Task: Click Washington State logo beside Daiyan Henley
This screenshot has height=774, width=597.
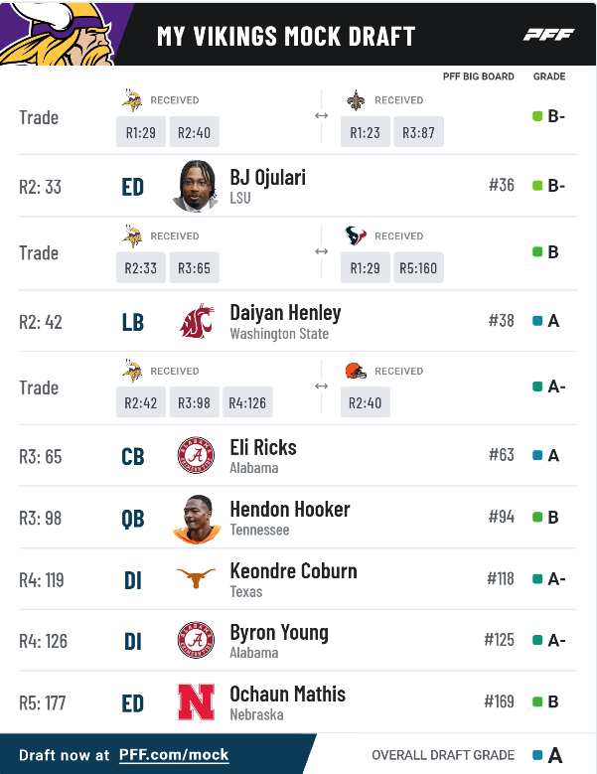Action: point(196,321)
